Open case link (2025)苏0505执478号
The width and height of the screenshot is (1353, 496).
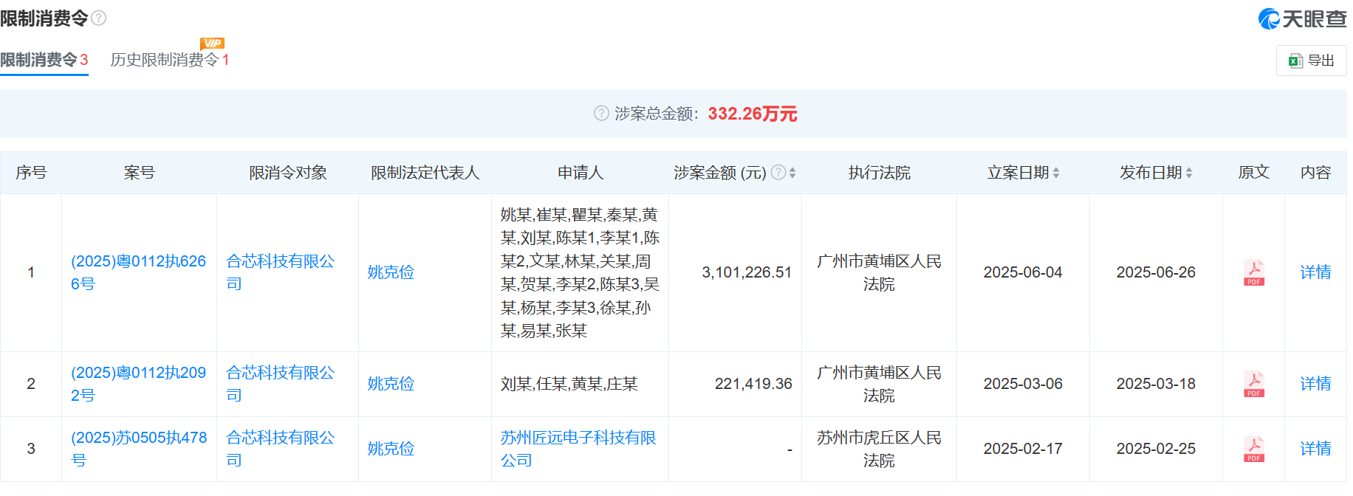click(x=139, y=449)
